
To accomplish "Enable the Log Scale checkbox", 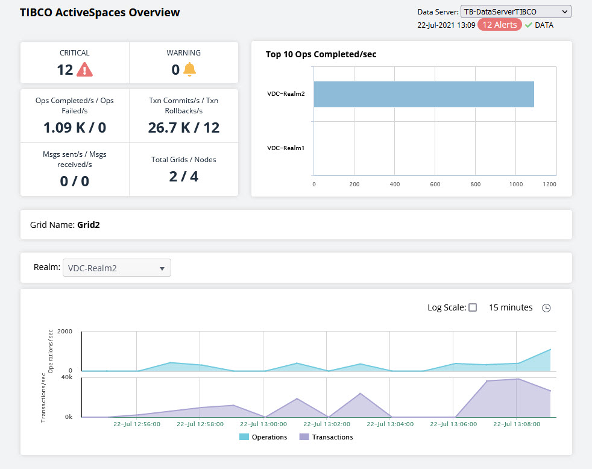I will (473, 307).
